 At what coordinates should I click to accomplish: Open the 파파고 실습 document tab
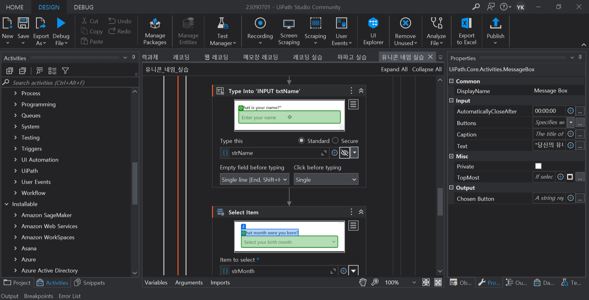tap(352, 57)
